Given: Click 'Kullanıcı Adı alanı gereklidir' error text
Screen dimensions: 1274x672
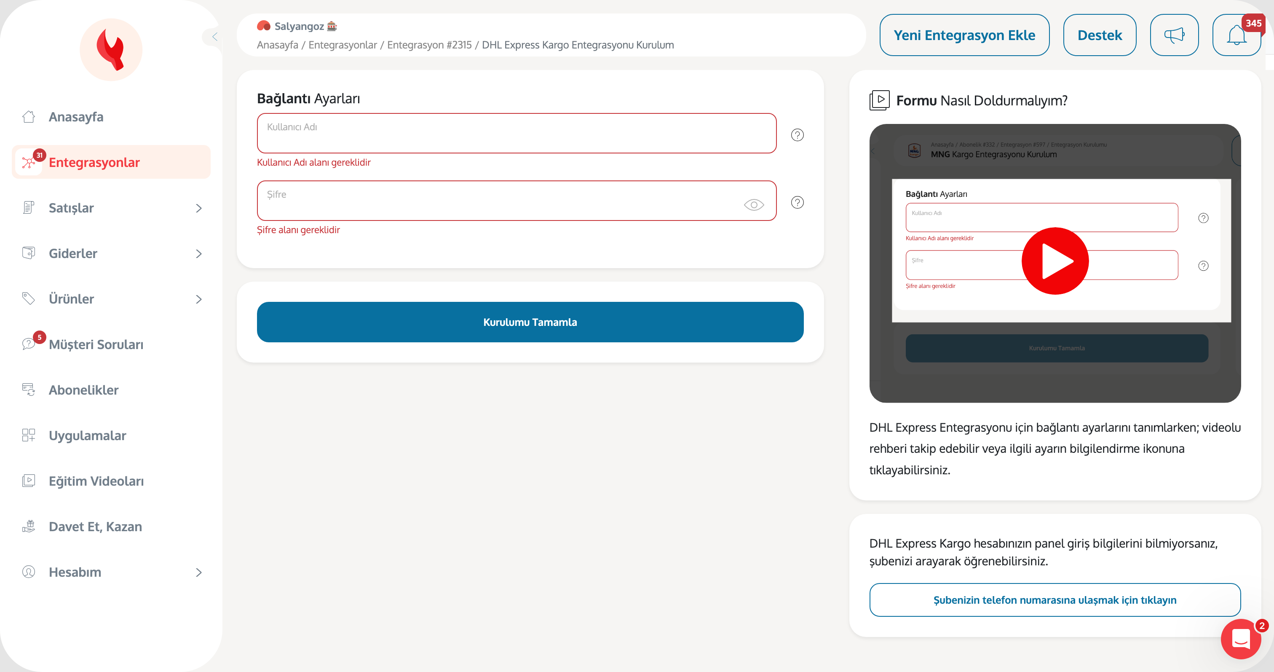Looking at the screenshot, I should (313, 162).
